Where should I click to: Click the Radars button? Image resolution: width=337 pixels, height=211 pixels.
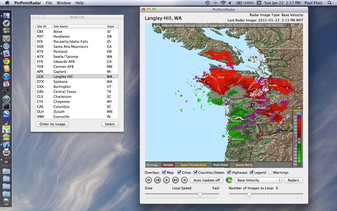(293, 180)
